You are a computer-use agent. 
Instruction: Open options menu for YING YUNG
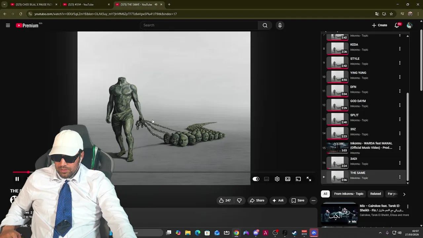pyautogui.click(x=400, y=77)
